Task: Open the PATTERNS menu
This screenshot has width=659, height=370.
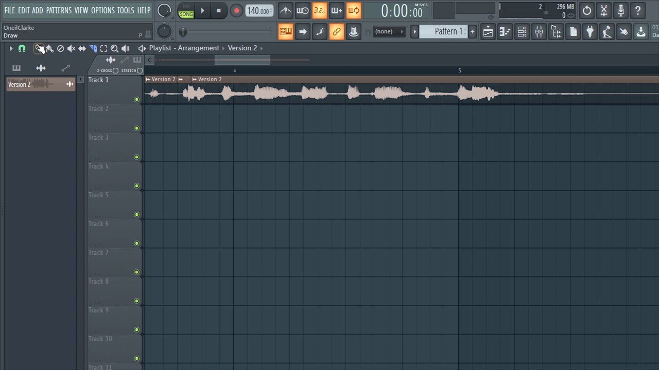Action: point(59,10)
